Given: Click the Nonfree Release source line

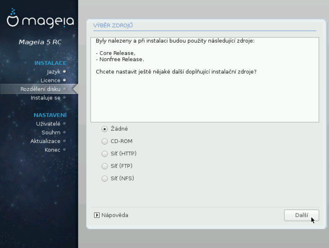Looking at the screenshot, I should point(120,59).
